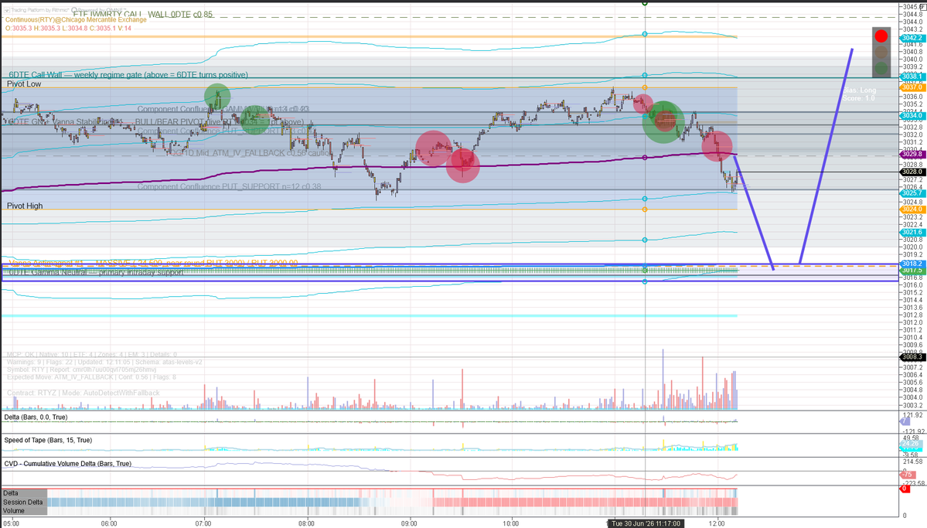Select the black 3008.3 price label
The width and height of the screenshot is (927, 528).
912,357
